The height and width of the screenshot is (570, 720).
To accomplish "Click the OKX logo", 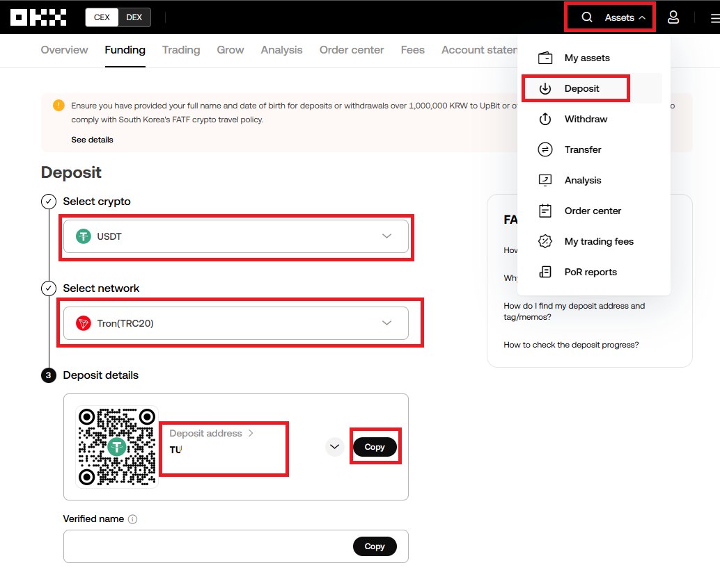I will [38, 17].
